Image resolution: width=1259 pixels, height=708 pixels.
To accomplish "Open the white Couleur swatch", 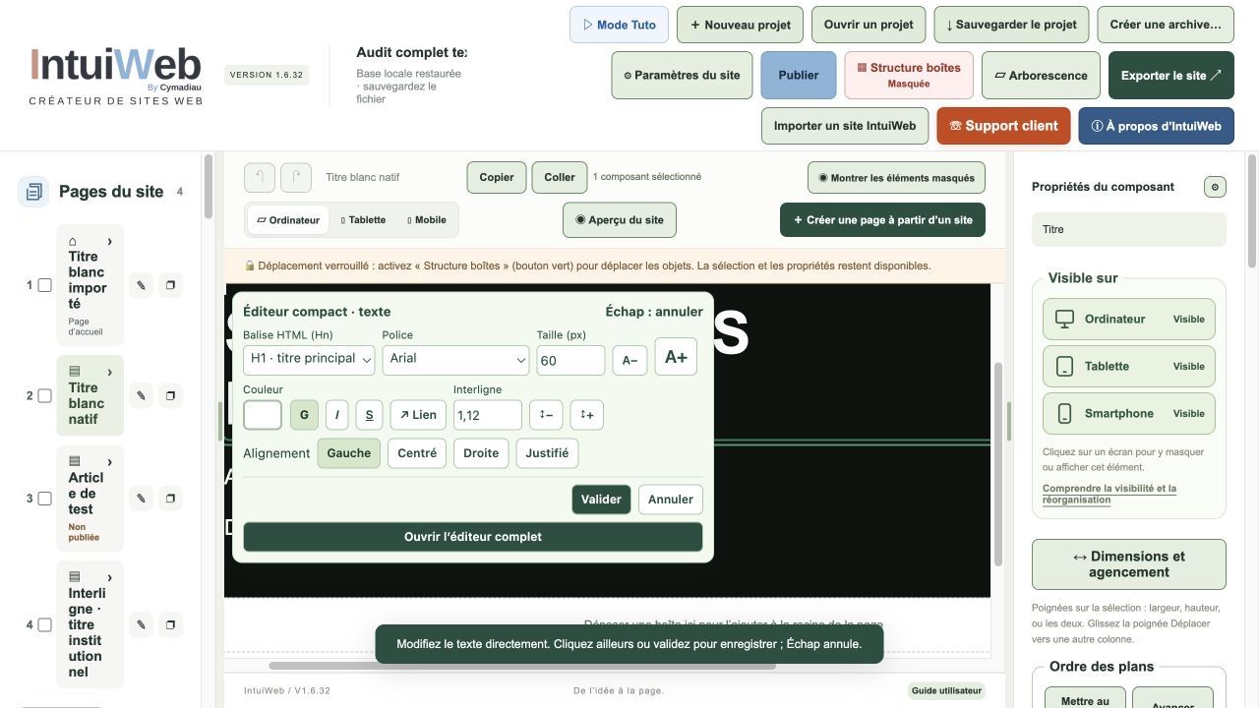I will coord(263,415).
